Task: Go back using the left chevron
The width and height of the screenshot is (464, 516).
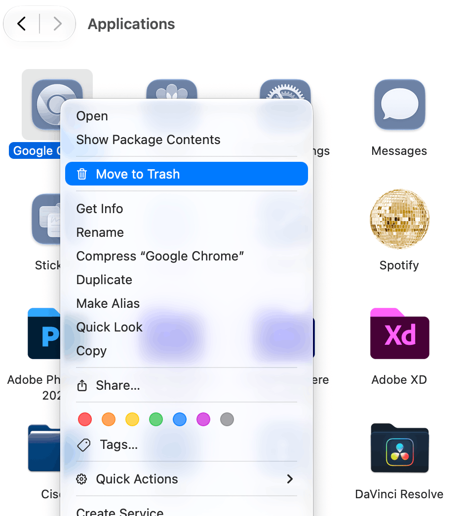Action: click(x=22, y=24)
